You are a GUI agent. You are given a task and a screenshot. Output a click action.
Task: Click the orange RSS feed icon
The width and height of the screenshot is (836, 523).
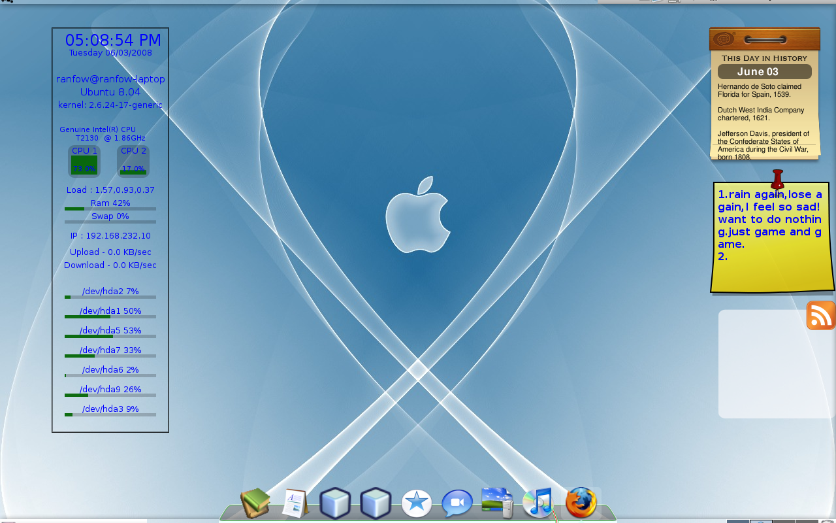(821, 315)
